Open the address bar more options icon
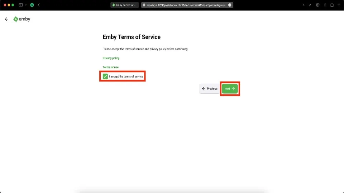Viewport: 344px width, 193px height. (x=230, y=5)
